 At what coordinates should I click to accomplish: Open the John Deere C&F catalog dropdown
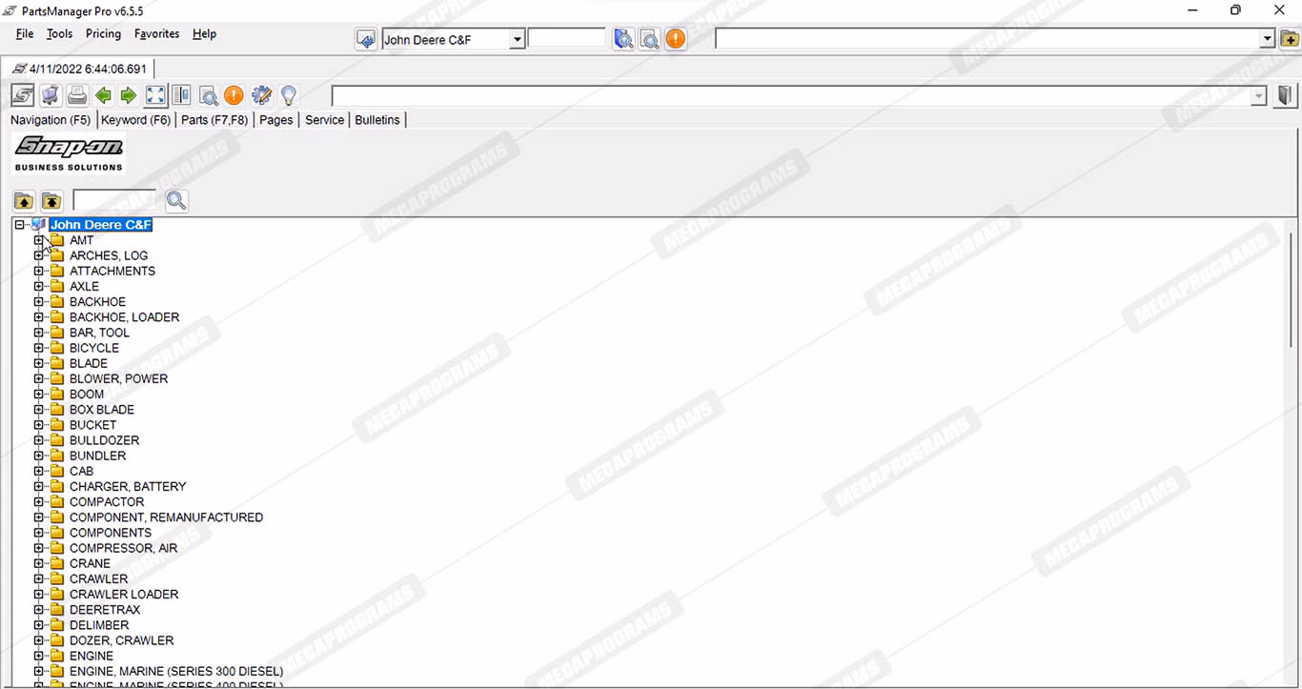coord(517,39)
